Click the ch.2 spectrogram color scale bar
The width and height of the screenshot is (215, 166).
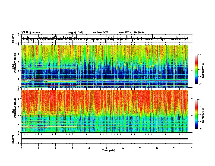pos(197,114)
